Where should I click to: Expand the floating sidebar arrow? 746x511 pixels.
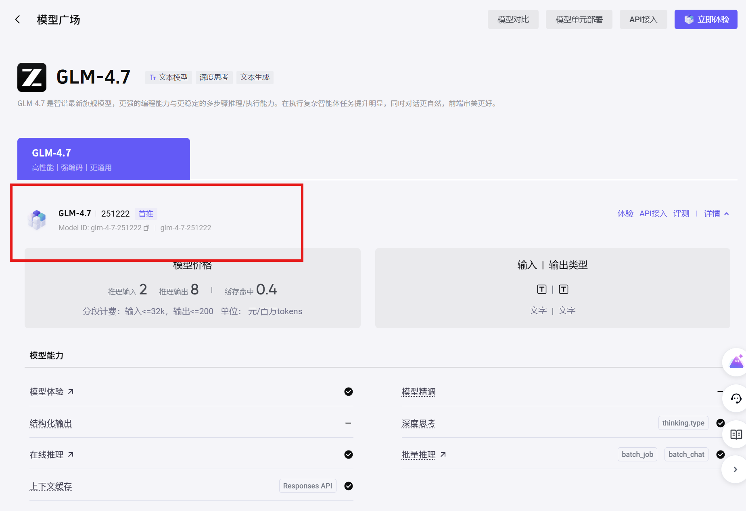point(736,469)
